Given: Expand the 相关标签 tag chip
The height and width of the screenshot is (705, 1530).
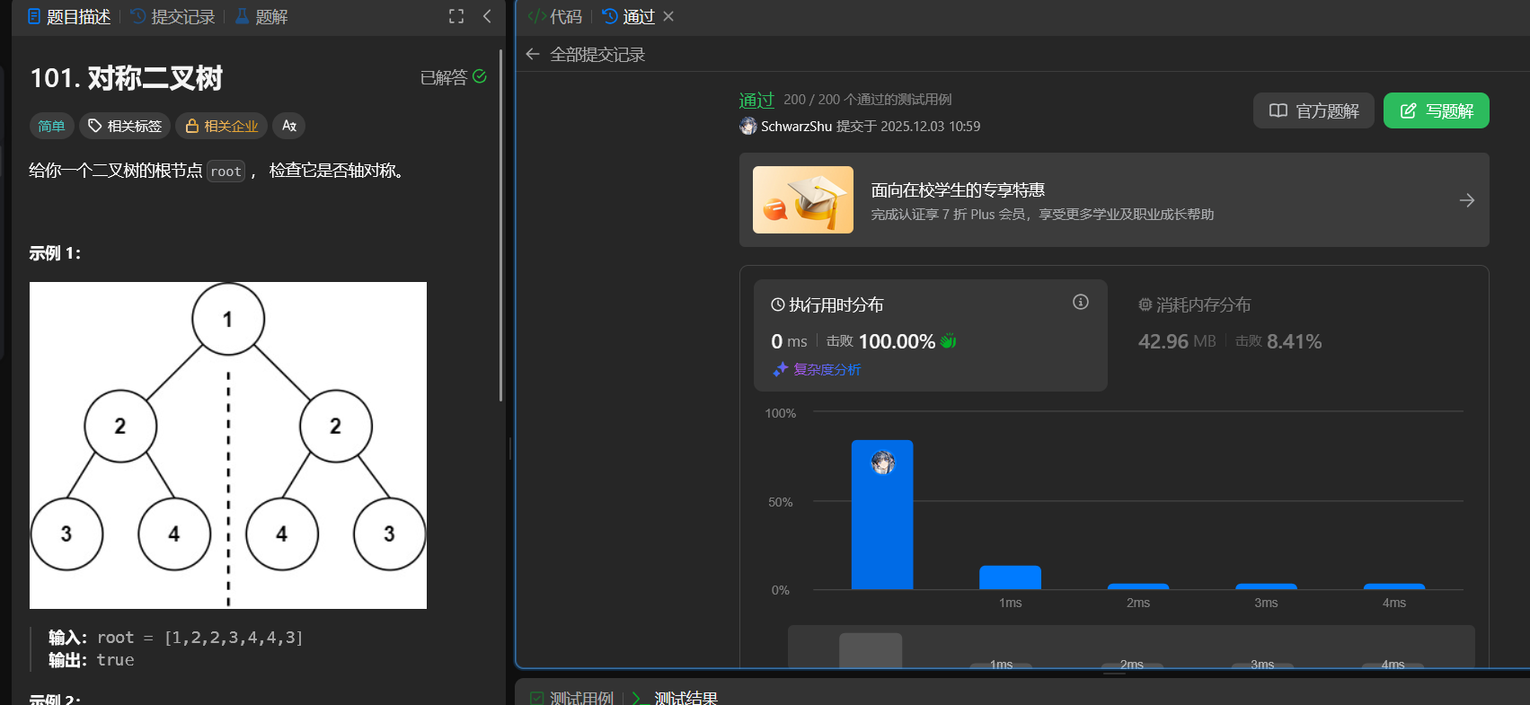Looking at the screenshot, I should point(125,126).
